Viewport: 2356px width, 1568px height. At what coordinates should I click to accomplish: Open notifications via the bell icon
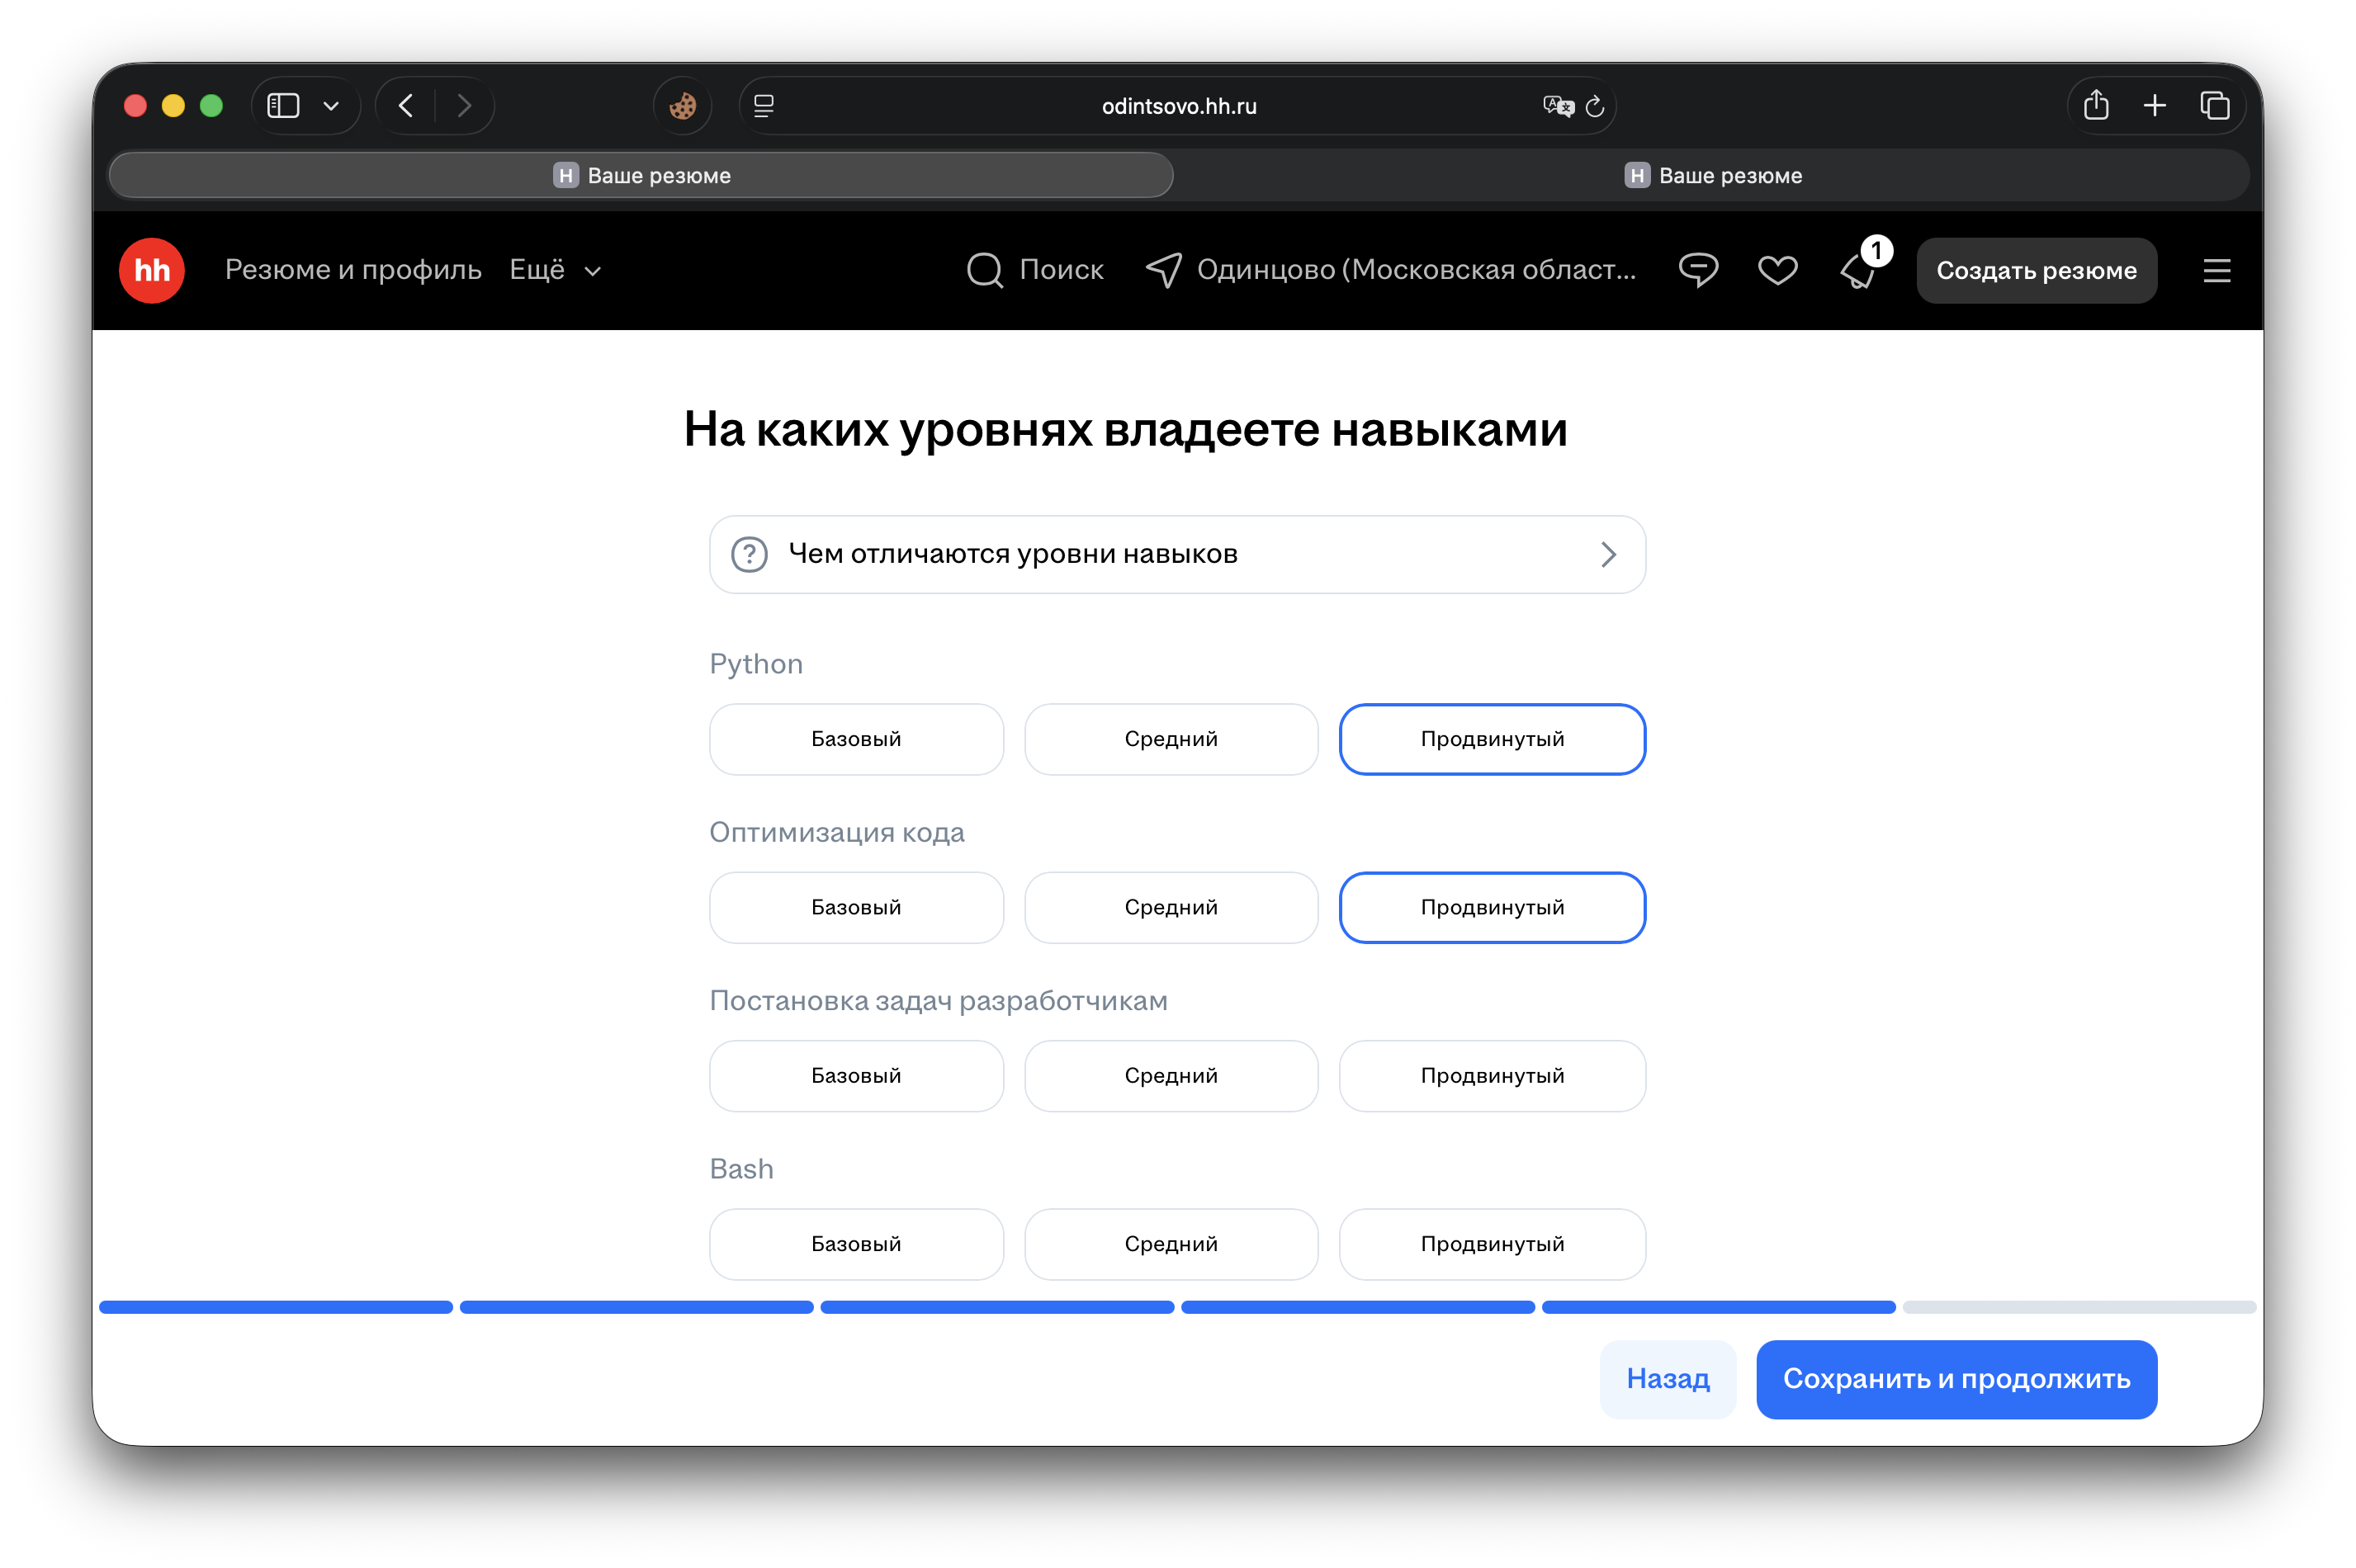pos(1858,272)
